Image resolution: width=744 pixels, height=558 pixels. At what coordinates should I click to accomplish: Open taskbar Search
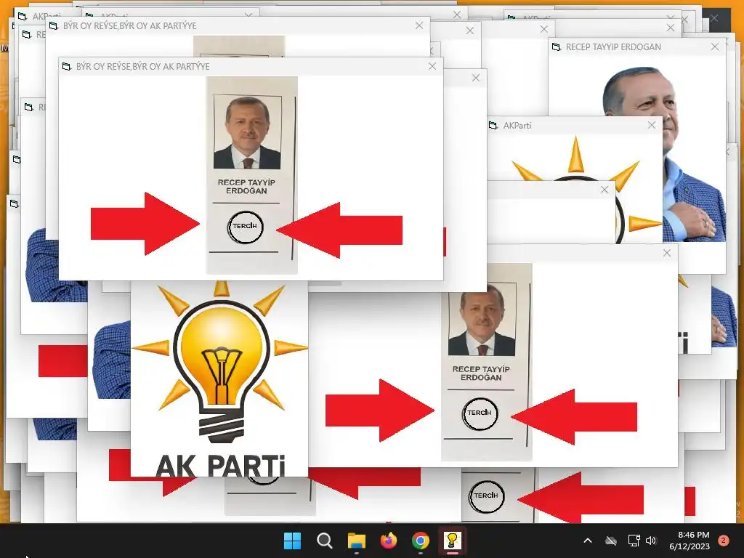coord(325,541)
